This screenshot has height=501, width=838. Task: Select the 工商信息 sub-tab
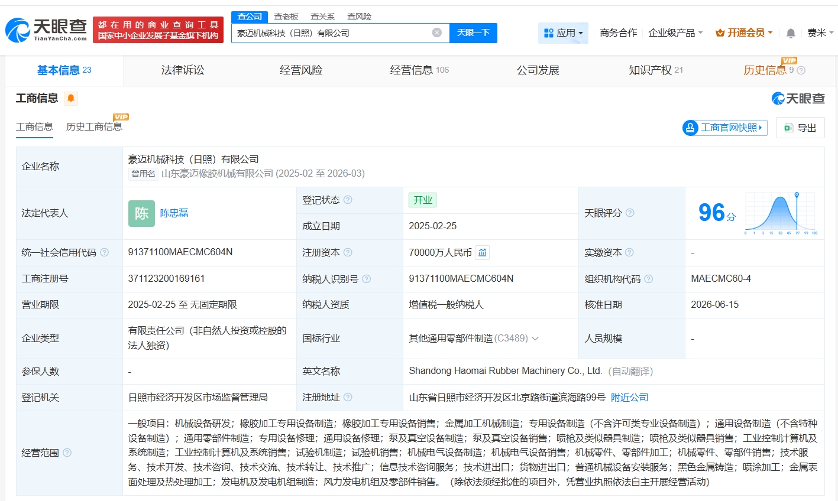click(34, 127)
